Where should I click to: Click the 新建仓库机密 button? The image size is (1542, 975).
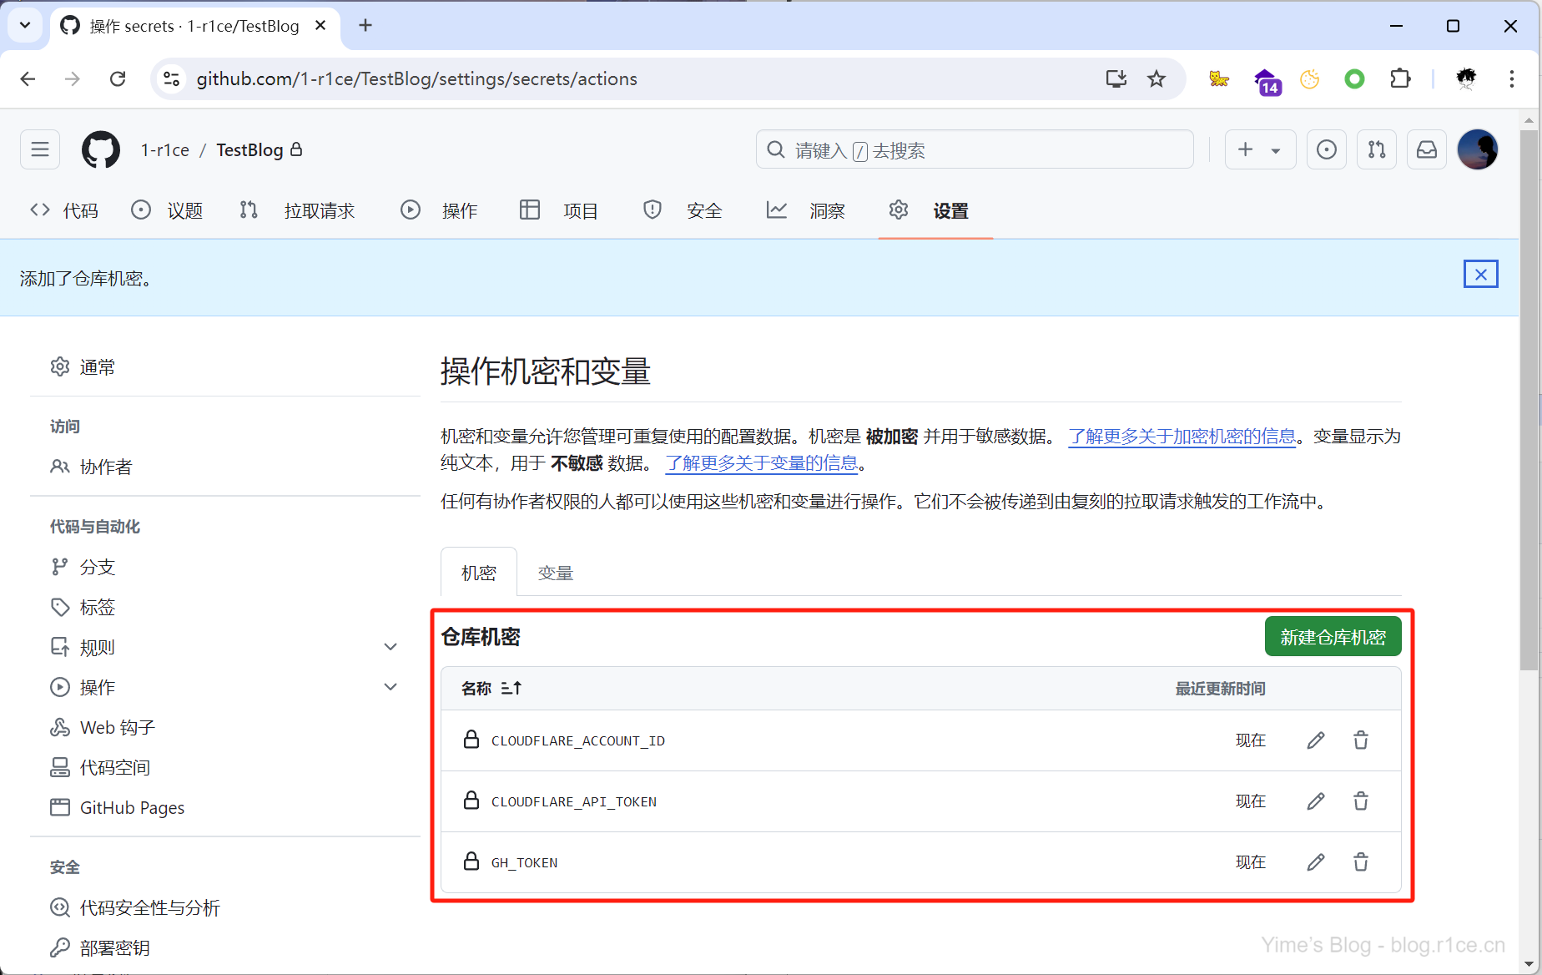1333,638
